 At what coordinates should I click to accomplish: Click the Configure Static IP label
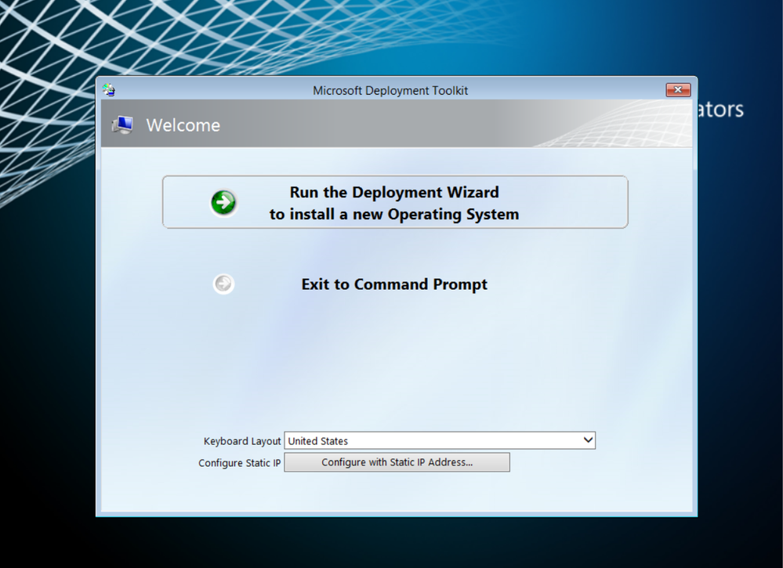click(x=240, y=463)
